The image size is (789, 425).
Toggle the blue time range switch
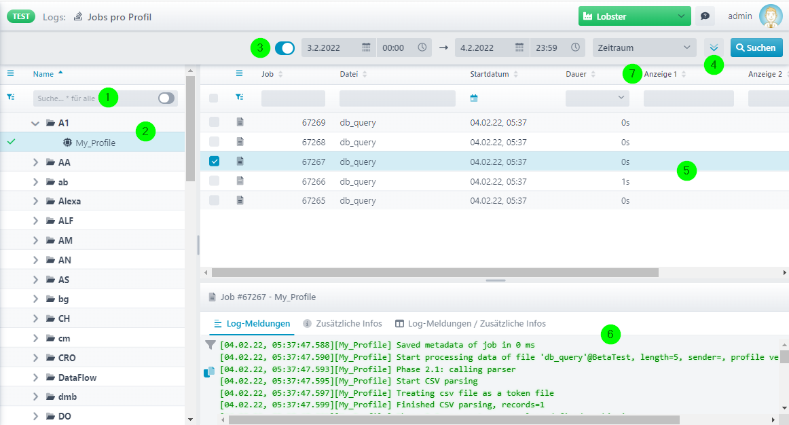[x=285, y=48]
